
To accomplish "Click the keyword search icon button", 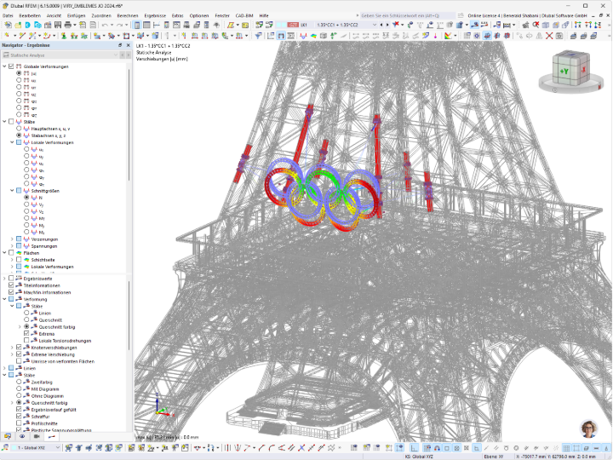I will 461,15.
